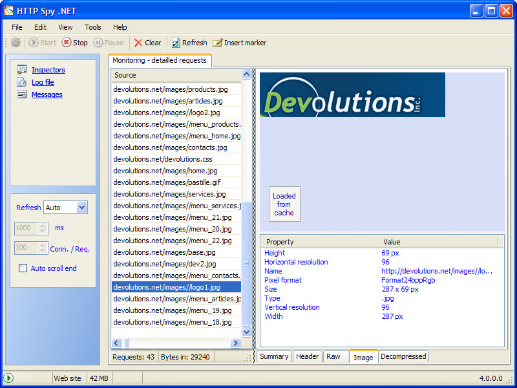Click the list's scroll up arrow

[x=247, y=74]
